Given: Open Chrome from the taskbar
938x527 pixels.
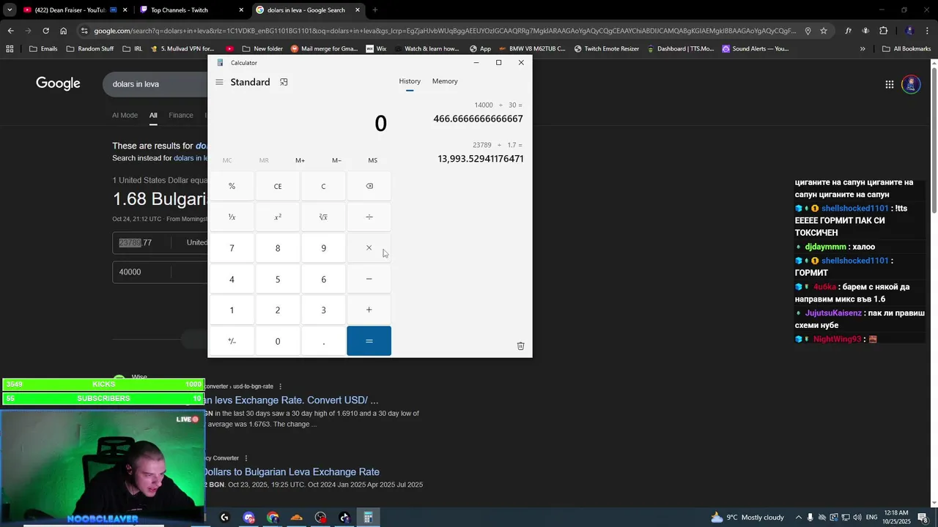Looking at the screenshot, I should point(273,517).
